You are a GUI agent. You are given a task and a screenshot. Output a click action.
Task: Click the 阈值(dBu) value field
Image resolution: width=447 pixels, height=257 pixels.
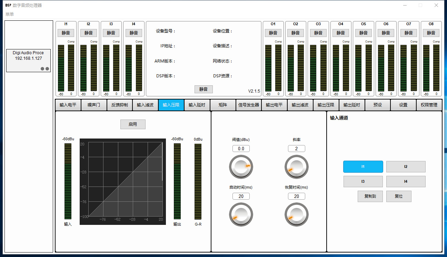point(241,149)
